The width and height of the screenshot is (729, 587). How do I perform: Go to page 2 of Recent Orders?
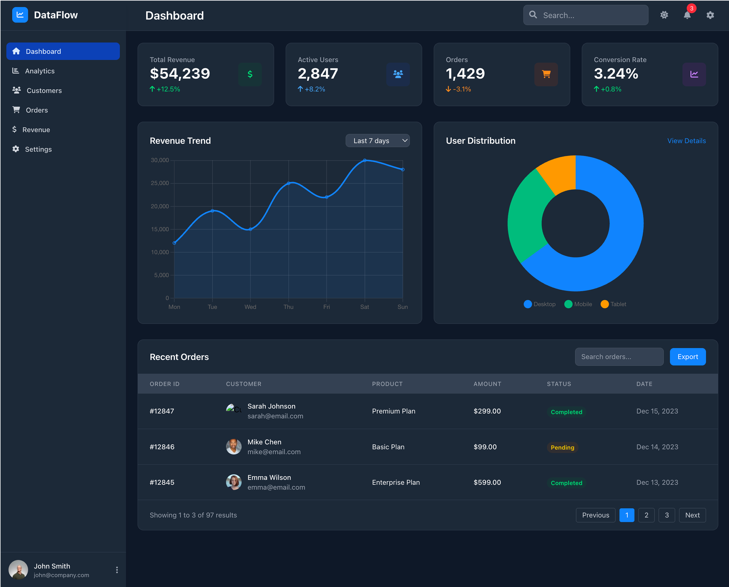click(x=646, y=515)
